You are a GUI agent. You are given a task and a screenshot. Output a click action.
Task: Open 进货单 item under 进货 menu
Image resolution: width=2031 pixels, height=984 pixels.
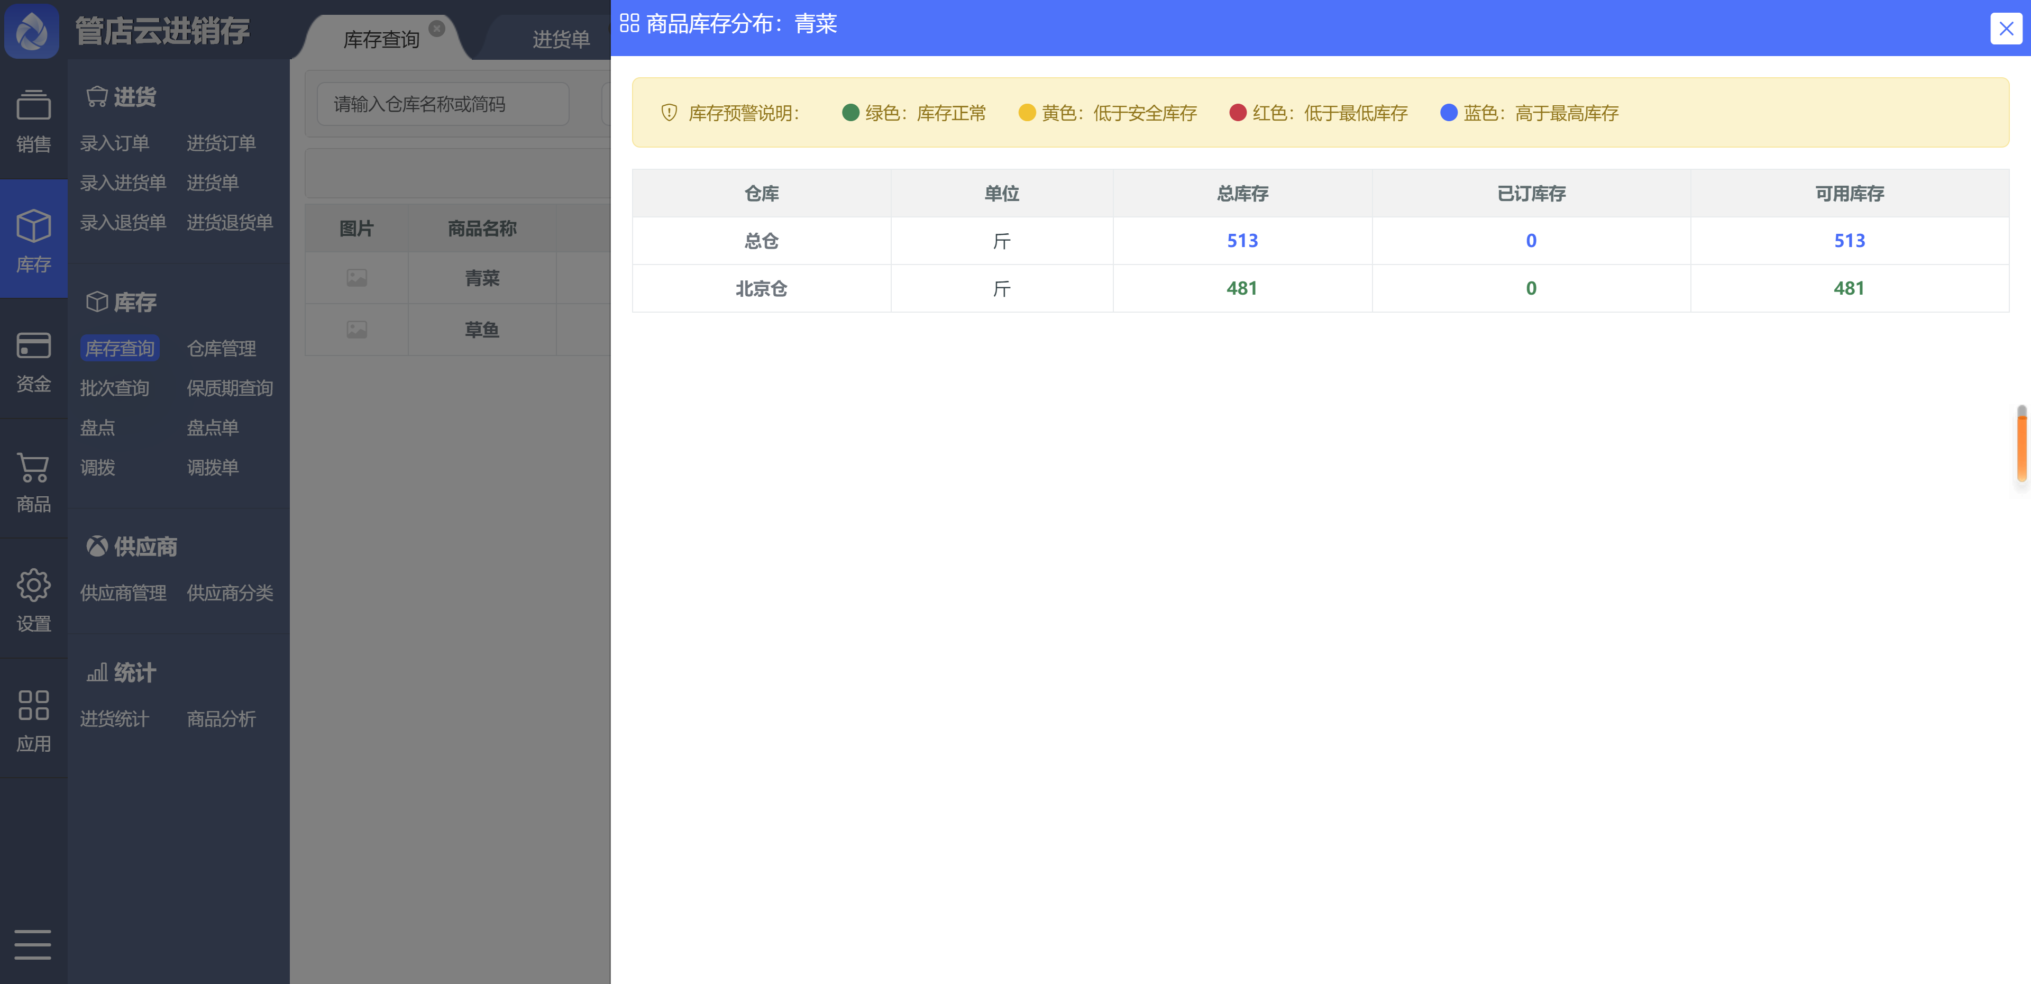[x=212, y=183]
